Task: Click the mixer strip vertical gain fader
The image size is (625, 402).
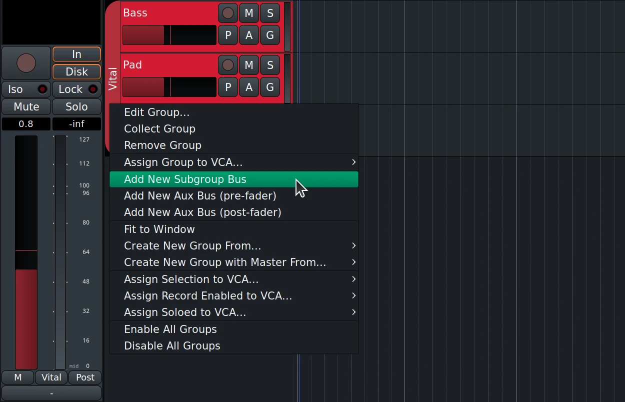Action: click(26, 252)
